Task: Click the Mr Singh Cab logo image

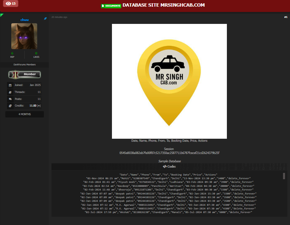Action: 169,81
